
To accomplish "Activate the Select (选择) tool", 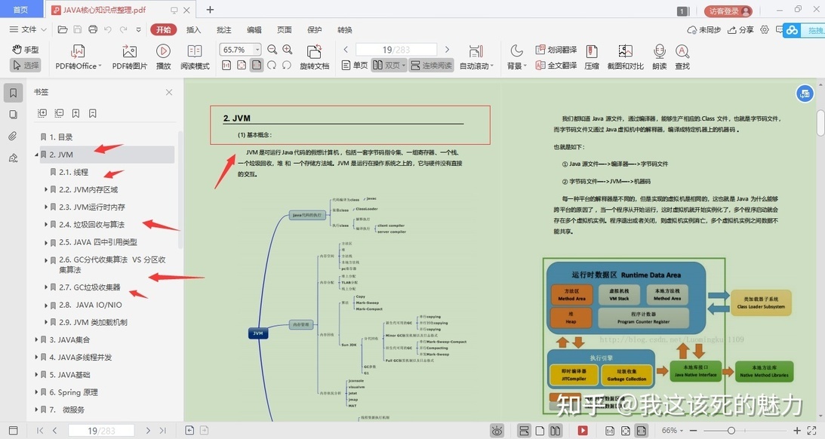I will (25, 65).
